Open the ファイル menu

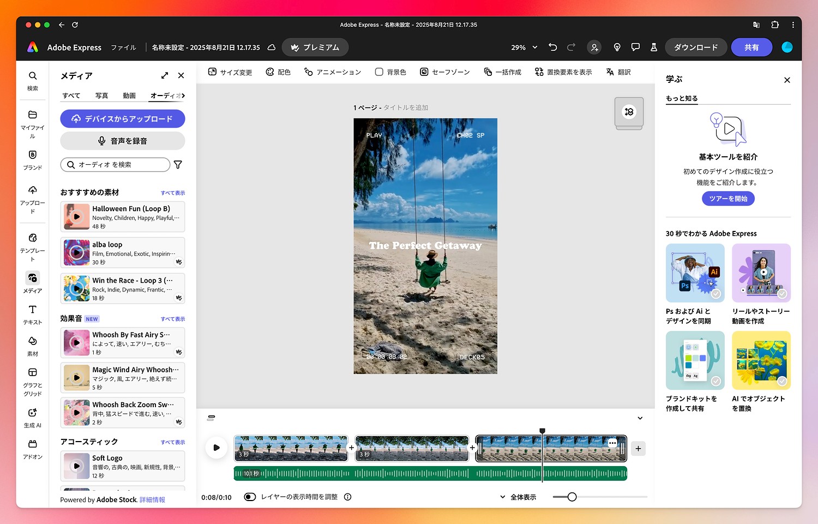124,47
